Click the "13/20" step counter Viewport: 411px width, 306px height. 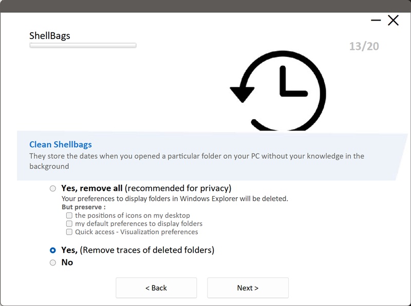[x=364, y=46]
